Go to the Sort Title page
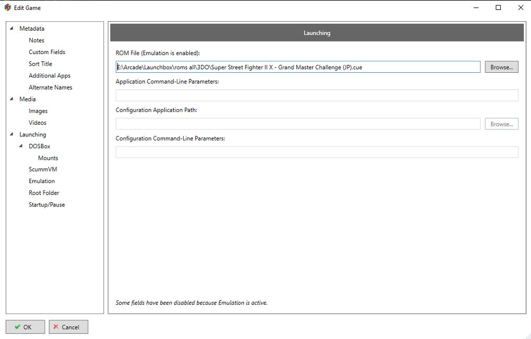 coord(40,63)
